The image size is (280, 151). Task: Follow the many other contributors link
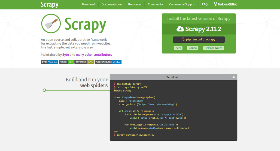(94, 55)
